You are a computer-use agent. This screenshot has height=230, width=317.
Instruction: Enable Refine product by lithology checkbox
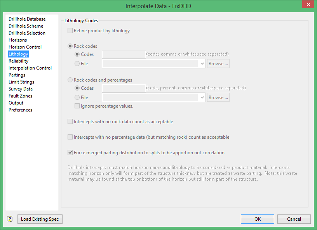coord(70,31)
